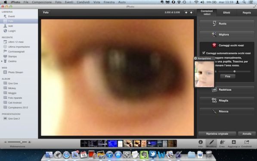Click the Condividi share icon
The image size is (257, 161).
point(246,143)
